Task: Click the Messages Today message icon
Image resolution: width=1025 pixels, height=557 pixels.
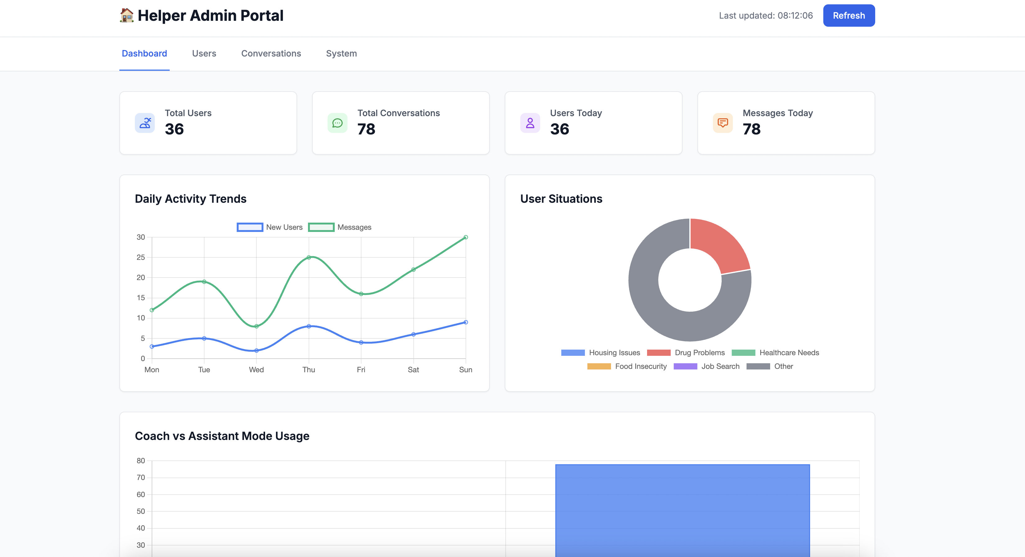Action: [722, 123]
